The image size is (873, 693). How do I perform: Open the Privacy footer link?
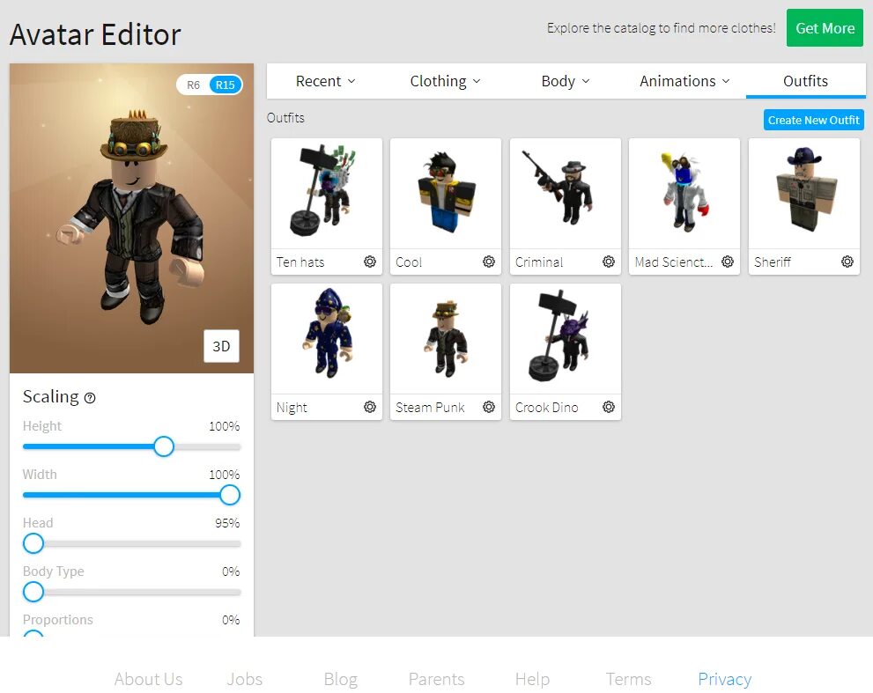pos(724,679)
